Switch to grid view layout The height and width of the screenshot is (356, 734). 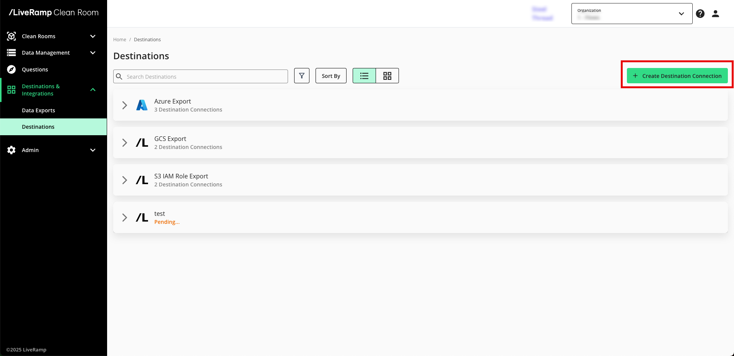[387, 76]
